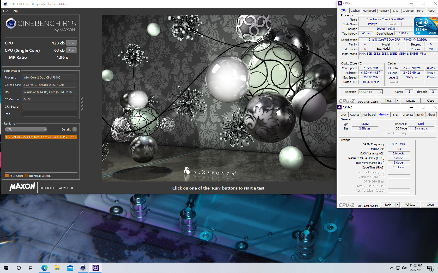Open About tab in lower CPU-Z window
Viewport: 438px width, 273px height.
(431, 115)
